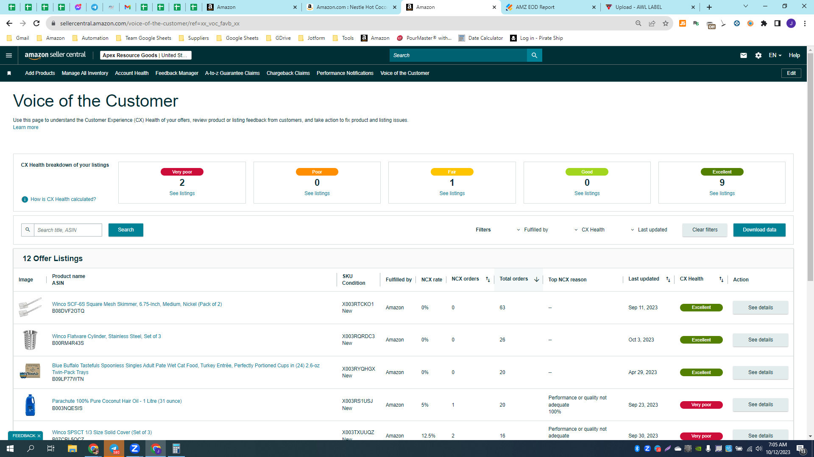Open Telegram from the taskbar

tap(114, 449)
